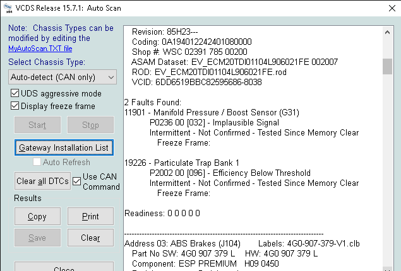The height and width of the screenshot is (271, 401).
Task: Click the 'Revision: 85H23---' line
Action: pos(165,32)
